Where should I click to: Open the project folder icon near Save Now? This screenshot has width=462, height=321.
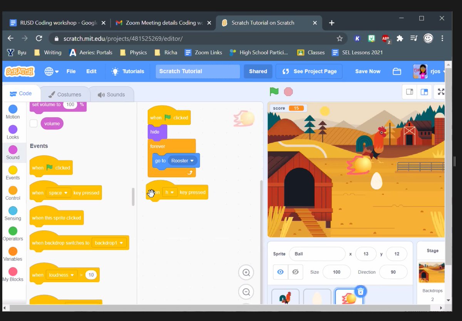pos(397,71)
